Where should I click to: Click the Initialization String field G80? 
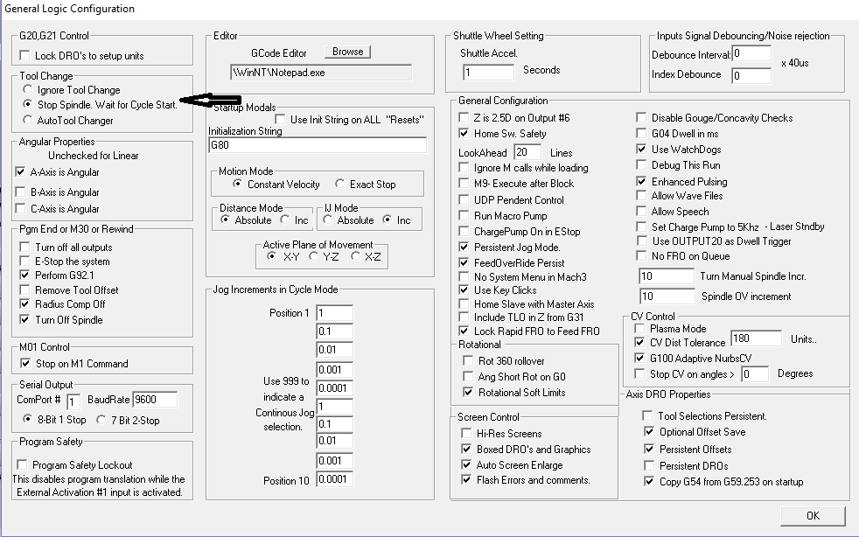click(x=318, y=145)
